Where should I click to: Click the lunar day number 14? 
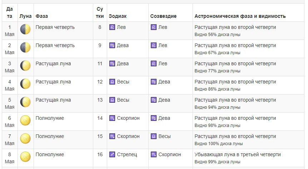click(100, 118)
